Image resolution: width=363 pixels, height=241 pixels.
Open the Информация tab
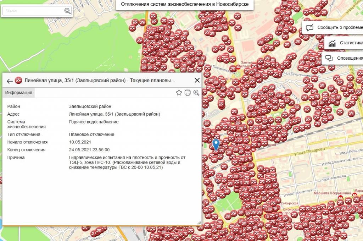click(x=18, y=93)
